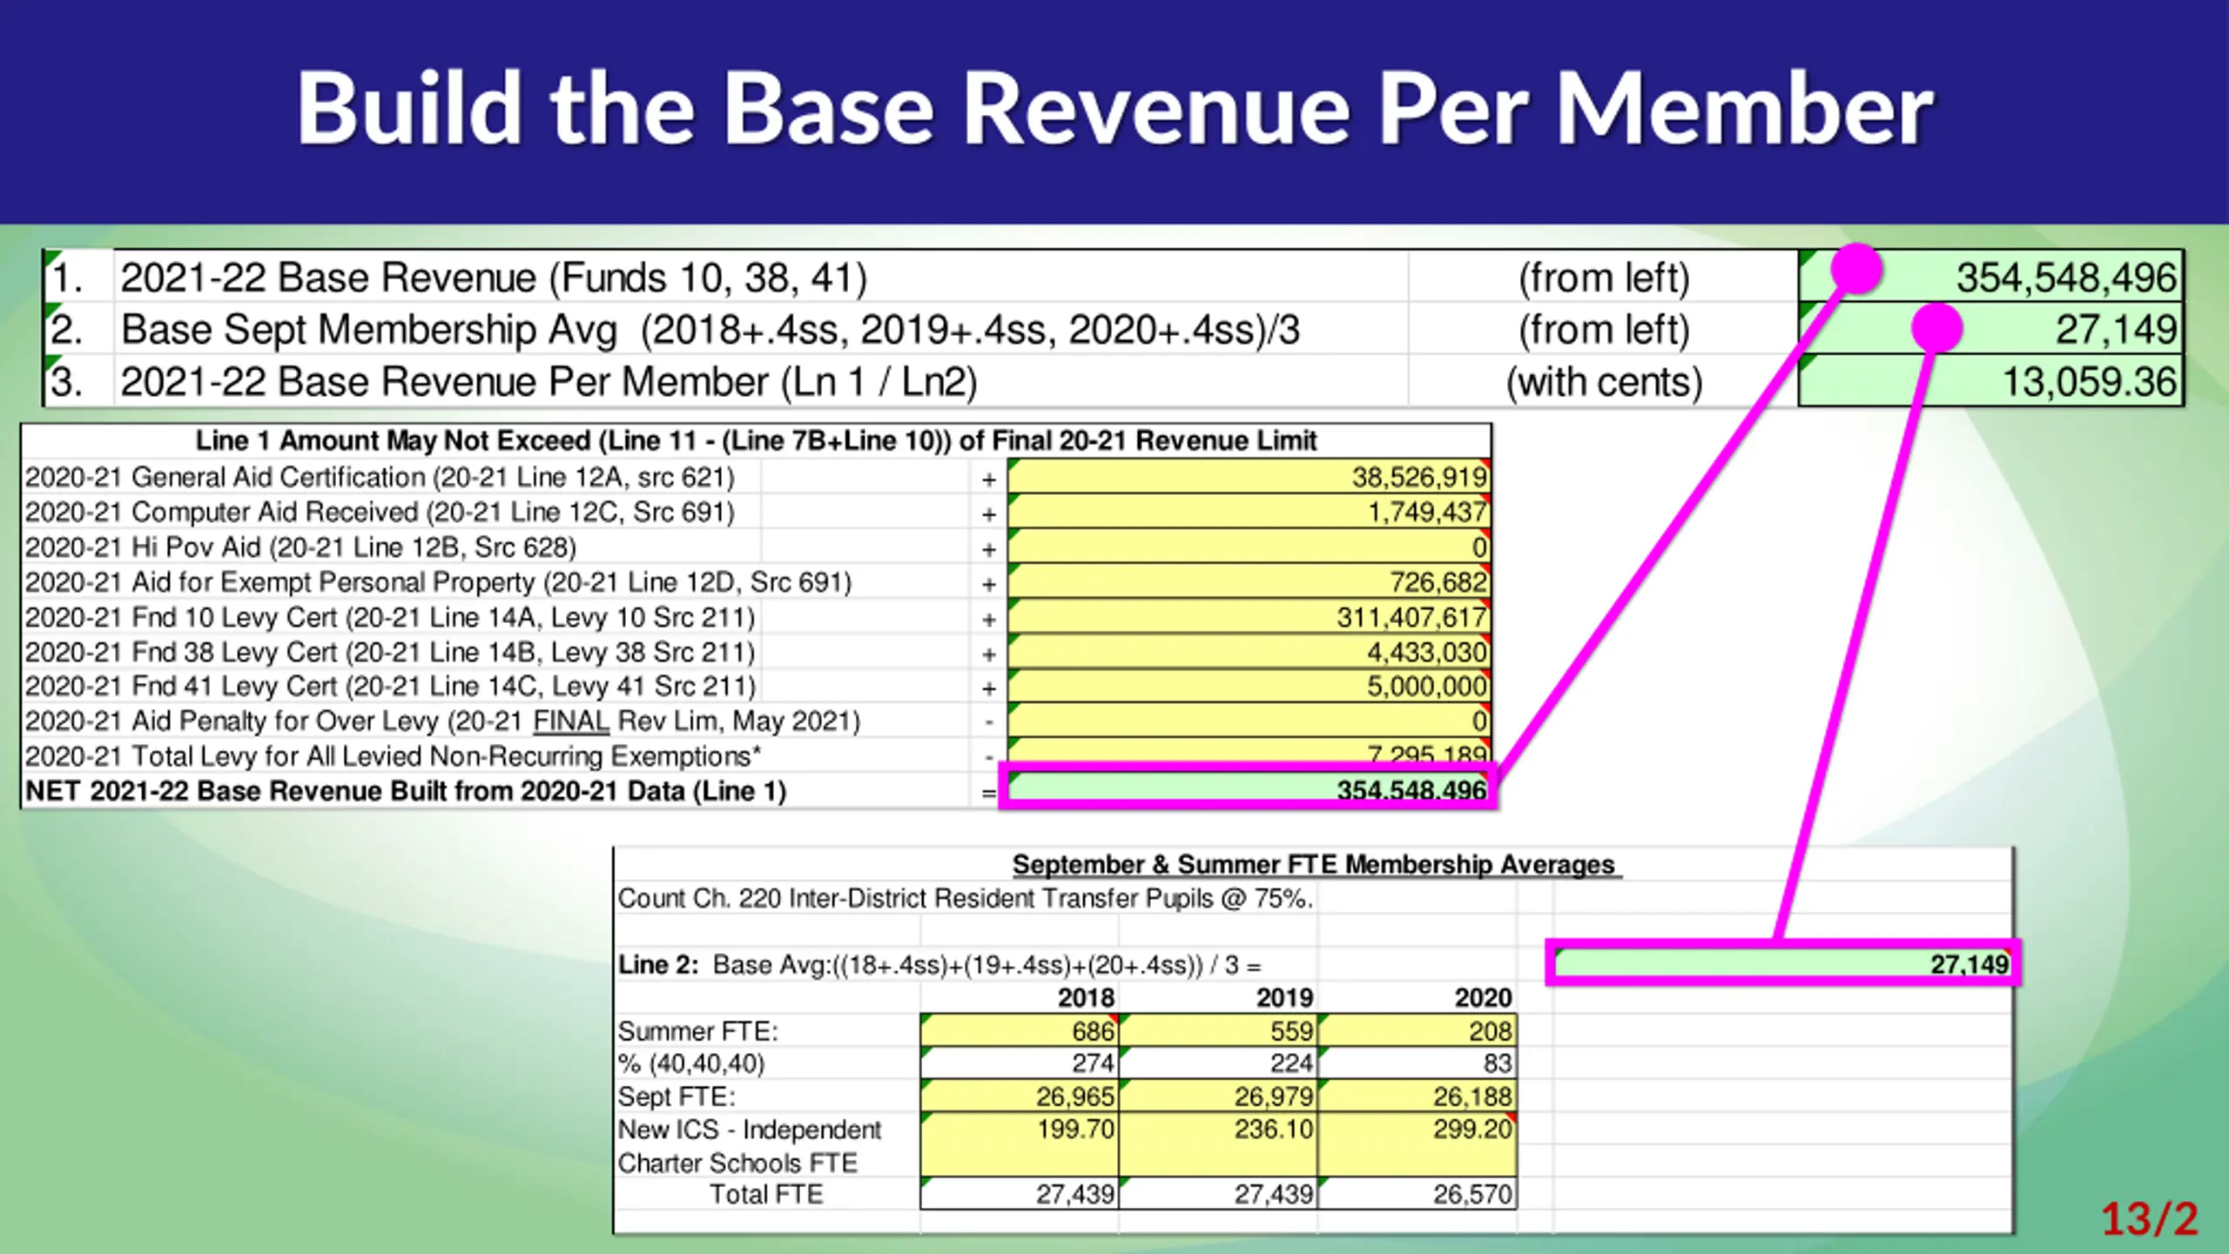The image size is (2229, 1254).
Task: Select Summer FTE value 559
Action: (1291, 1031)
